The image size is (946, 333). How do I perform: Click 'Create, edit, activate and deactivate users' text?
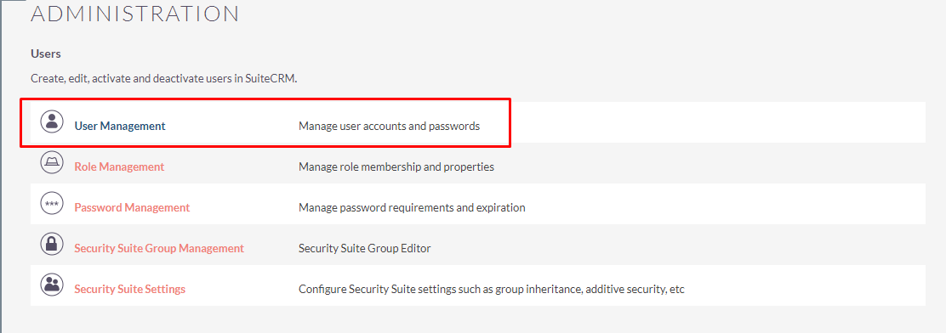(x=164, y=79)
